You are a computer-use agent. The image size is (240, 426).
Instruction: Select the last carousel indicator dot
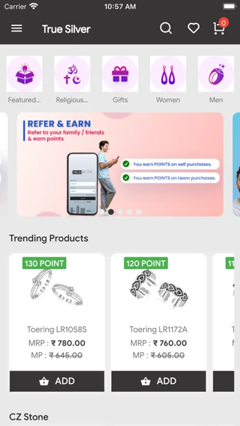(139, 212)
